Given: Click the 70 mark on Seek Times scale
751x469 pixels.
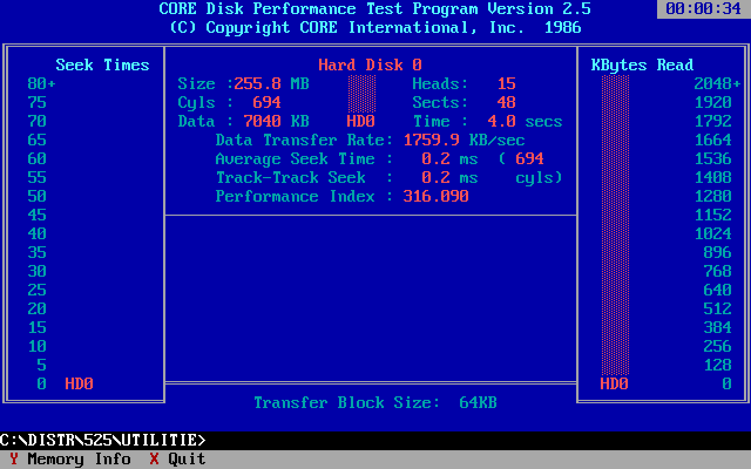Looking at the screenshot, I should pos(37,121).
